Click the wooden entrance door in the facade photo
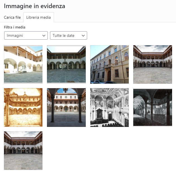The width and height of the screenshot is (176, 171). pos(109,76)
